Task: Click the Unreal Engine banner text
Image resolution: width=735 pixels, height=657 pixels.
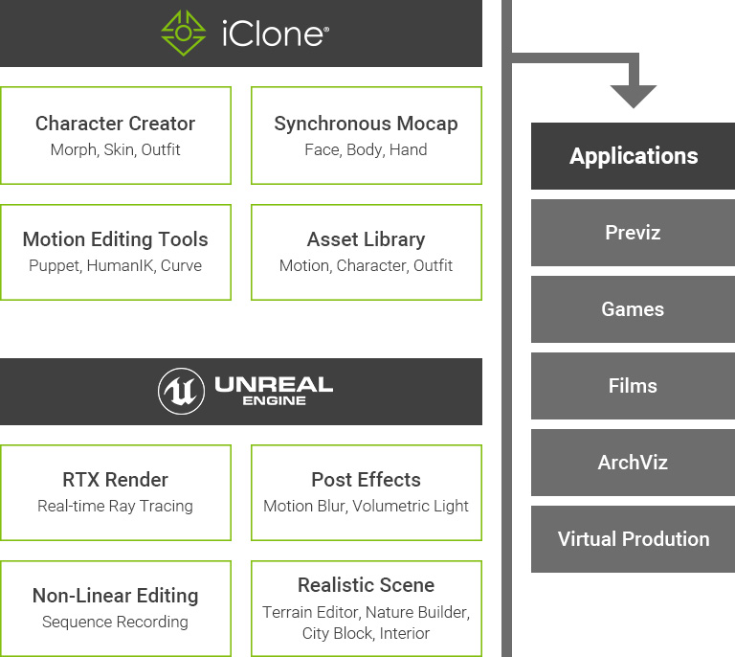Action: pos(273,391)
